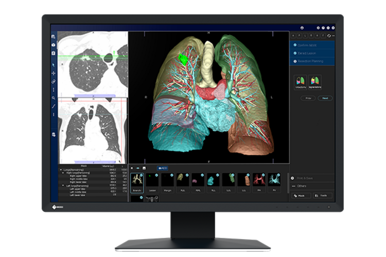This screenshot has height=257, width=386.
Task: Click the Prev button
Action: (308, 98)
